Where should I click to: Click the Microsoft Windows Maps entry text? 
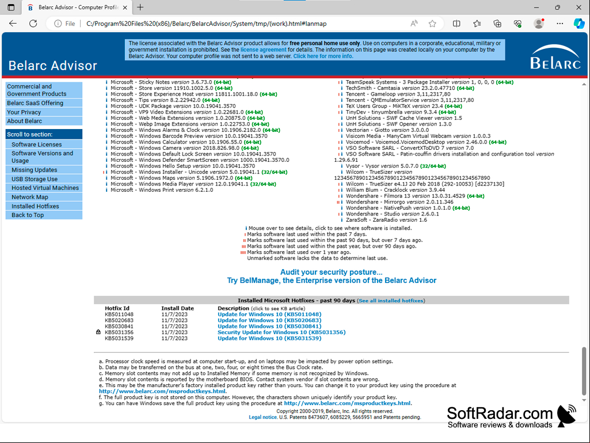pyautogui.click(x=181, y=178)
